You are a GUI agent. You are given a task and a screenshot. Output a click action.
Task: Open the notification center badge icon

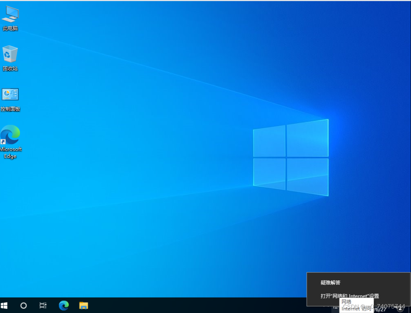pyautogui.click(x=400, y=309)
